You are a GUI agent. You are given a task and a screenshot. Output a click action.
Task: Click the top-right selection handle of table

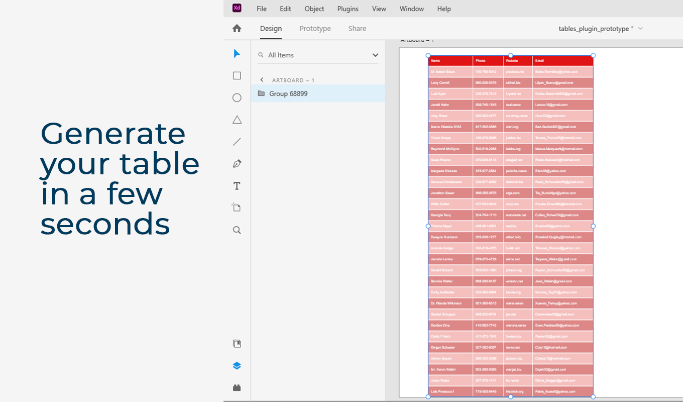coord(593,56)
